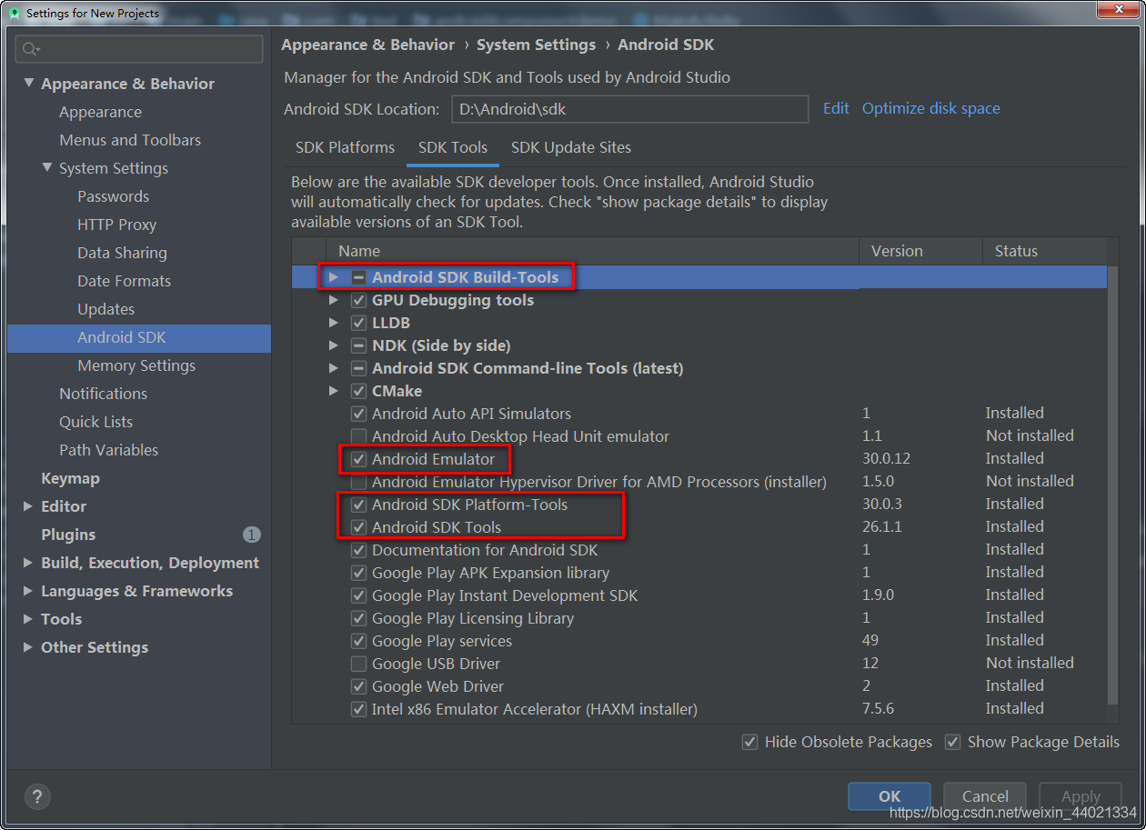Disable Hide Obsolete Packages option

point(749,742)
